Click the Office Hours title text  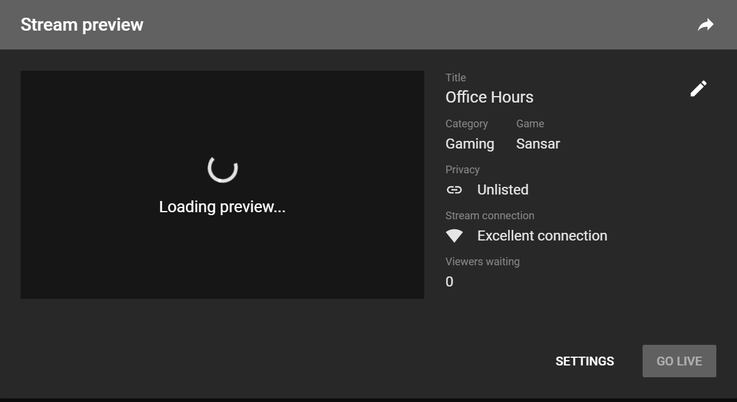click(x=489, y=97)
